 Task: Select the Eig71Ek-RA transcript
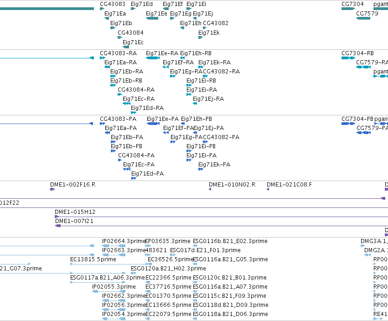201,67
